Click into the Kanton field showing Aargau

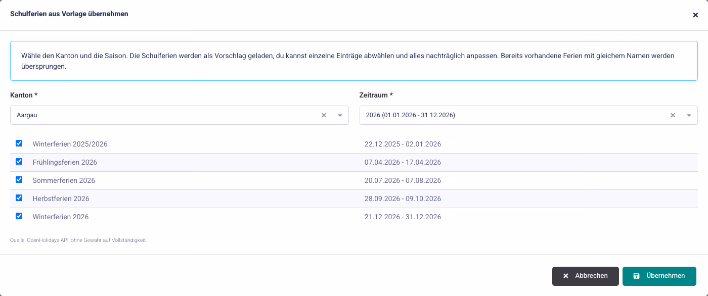[x=180, y=115]
